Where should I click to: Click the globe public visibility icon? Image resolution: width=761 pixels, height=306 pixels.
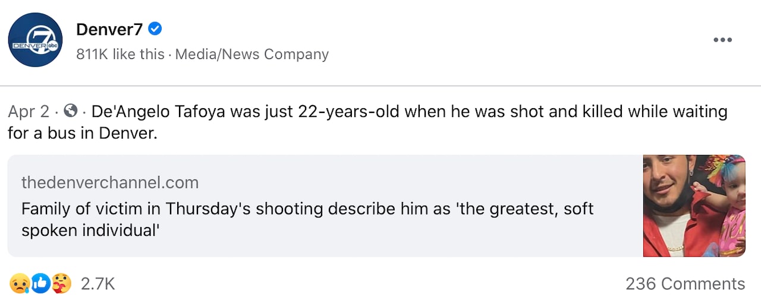[70, 111]
